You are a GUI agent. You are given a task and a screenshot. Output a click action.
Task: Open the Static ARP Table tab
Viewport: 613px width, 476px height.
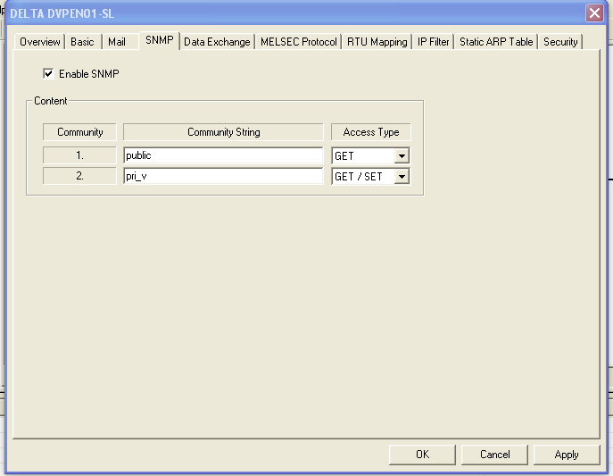[496, 42]
